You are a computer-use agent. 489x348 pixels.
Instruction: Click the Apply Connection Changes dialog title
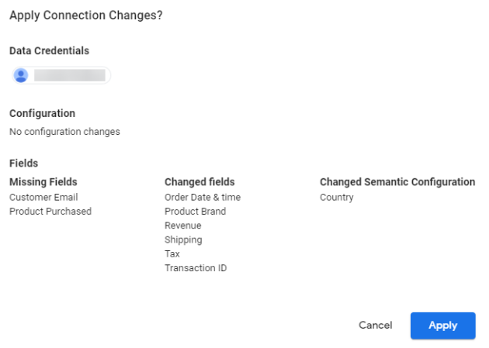click(86, 16)
